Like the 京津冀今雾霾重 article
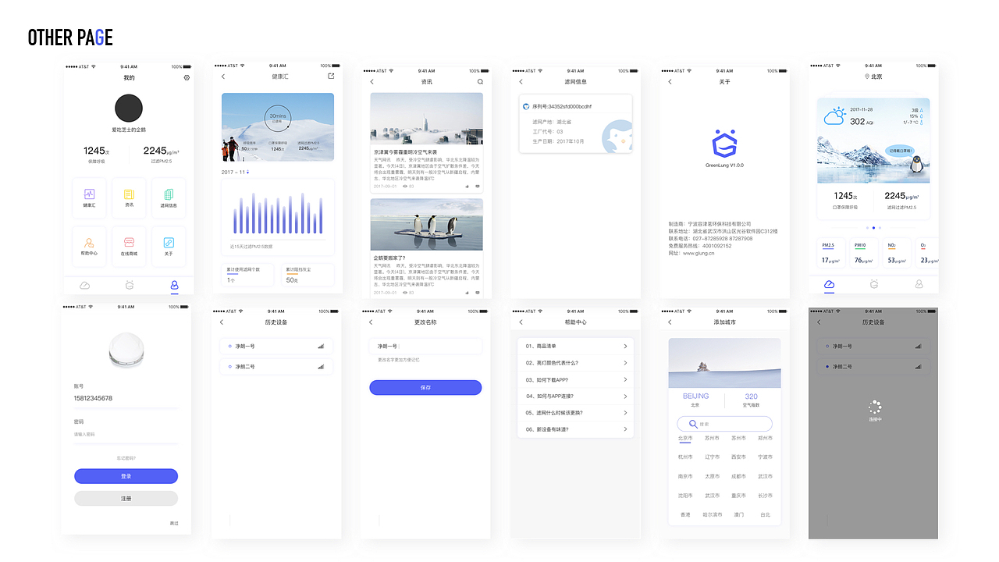This screenshot has width=999, height=562. click(x=468, y=187)
